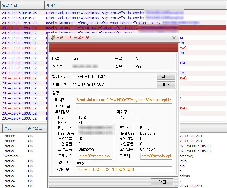Click the 추가정보 File ACL field
Screen dimensions: 227x188
pyautogui.click(x=124, y=170)
